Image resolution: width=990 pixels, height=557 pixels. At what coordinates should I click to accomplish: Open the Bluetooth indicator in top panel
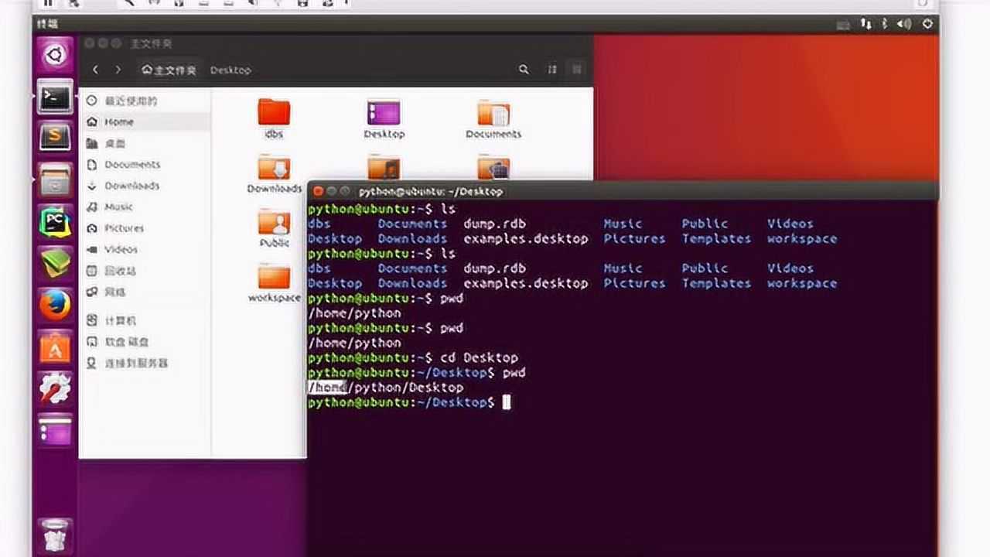886,24
